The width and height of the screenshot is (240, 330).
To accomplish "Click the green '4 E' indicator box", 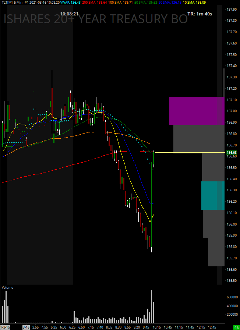I will click(x=237, y=327).
